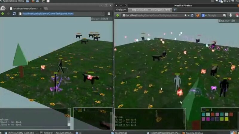
Task: Open file manager launcher in top panel
Action: pyautogui.click(x=27, y=1)
